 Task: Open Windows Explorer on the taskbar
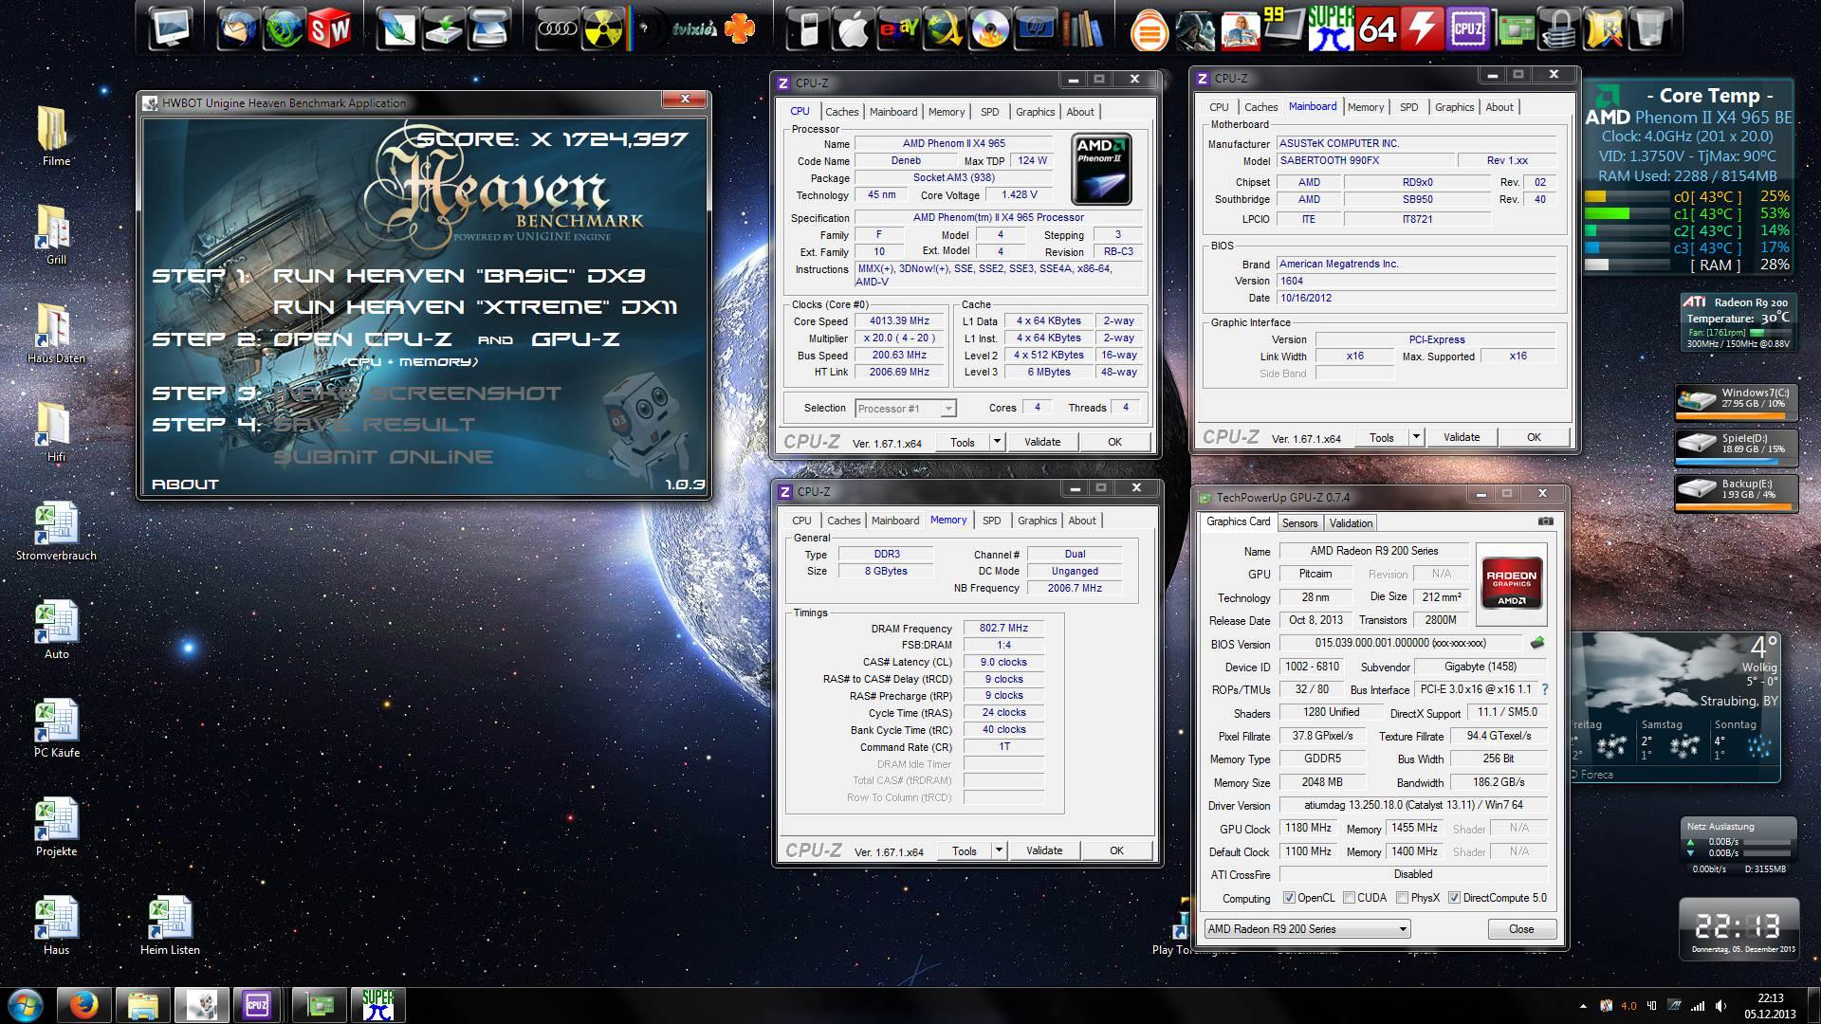[x=142, y=1005]
